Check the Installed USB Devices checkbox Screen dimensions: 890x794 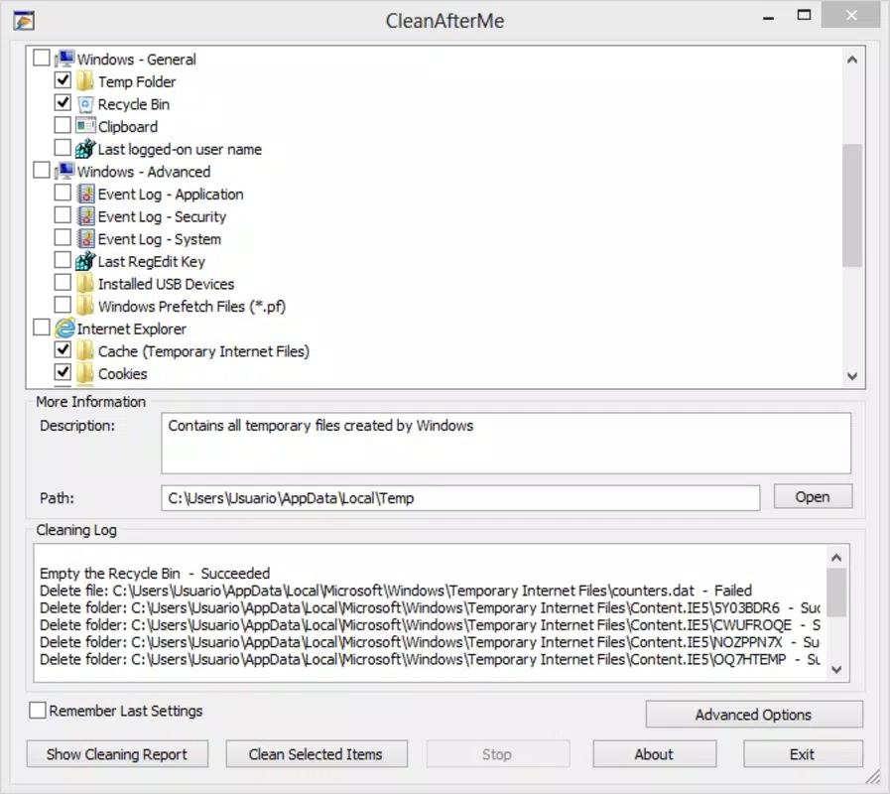(x=63, y=282)
